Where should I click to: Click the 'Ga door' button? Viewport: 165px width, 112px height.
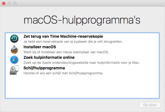pos(150,105)
